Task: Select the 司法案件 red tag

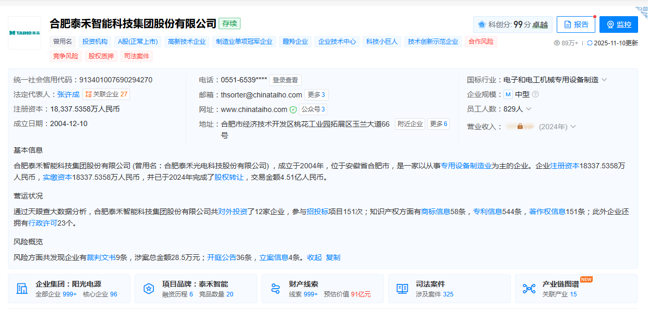Action: coord(137,56)
